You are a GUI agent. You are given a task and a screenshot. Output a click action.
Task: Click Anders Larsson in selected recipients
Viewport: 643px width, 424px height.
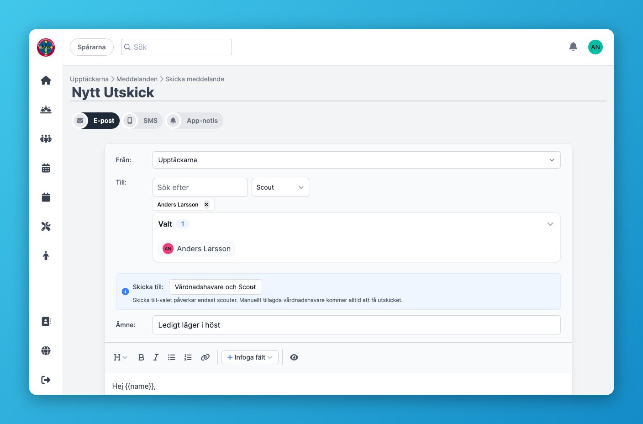point(197,249)
